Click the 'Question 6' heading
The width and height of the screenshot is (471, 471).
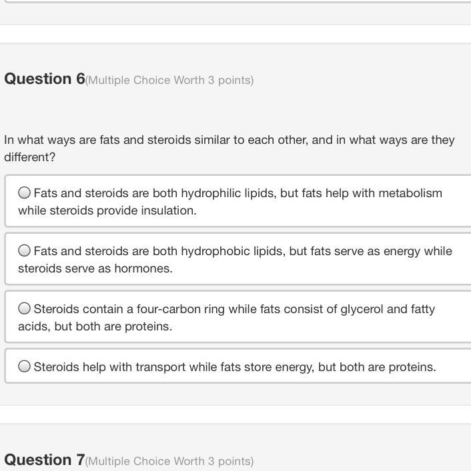pos(45,79)
